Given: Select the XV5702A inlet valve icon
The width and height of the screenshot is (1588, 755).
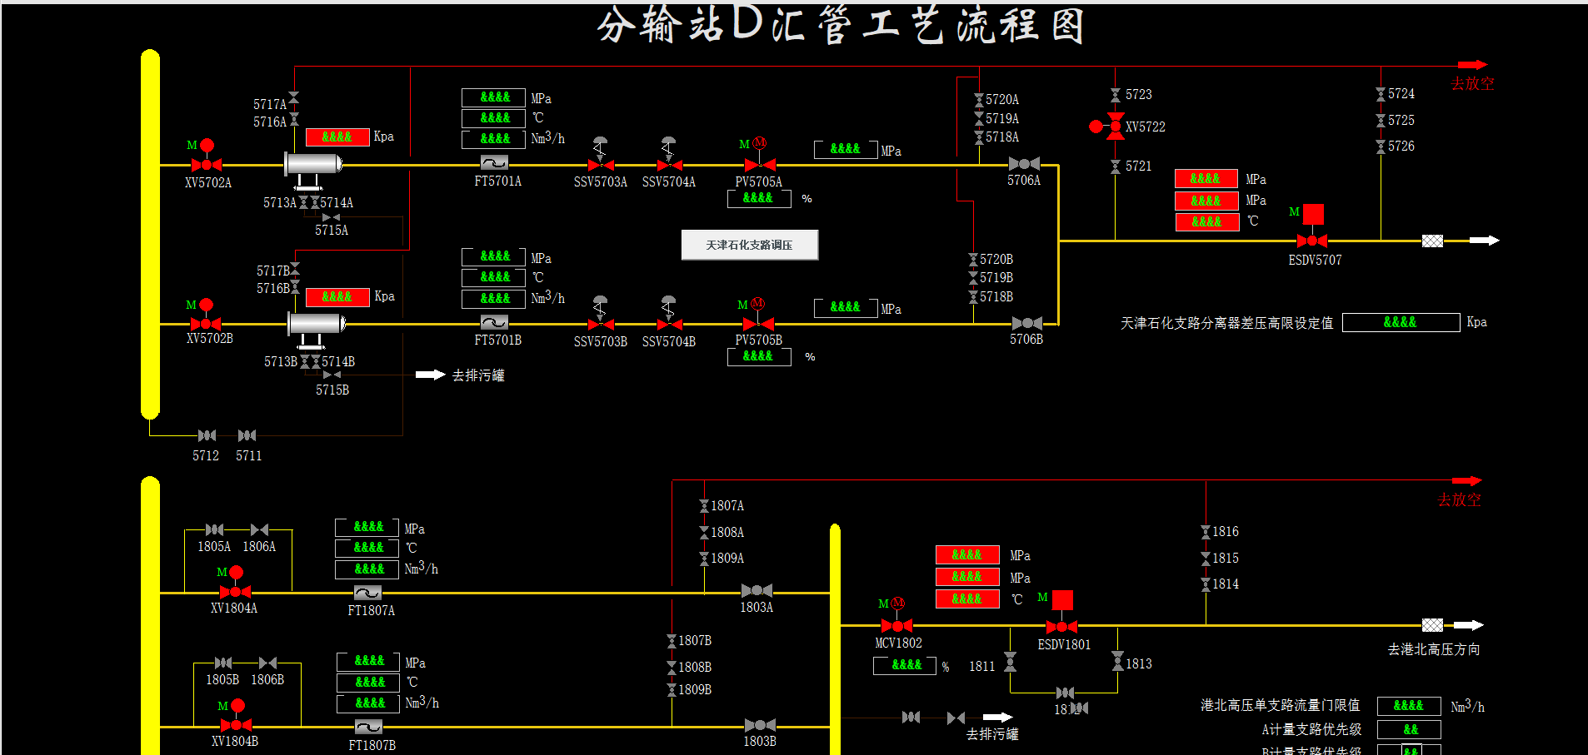Looking at the screenshot, I should 206,163.
